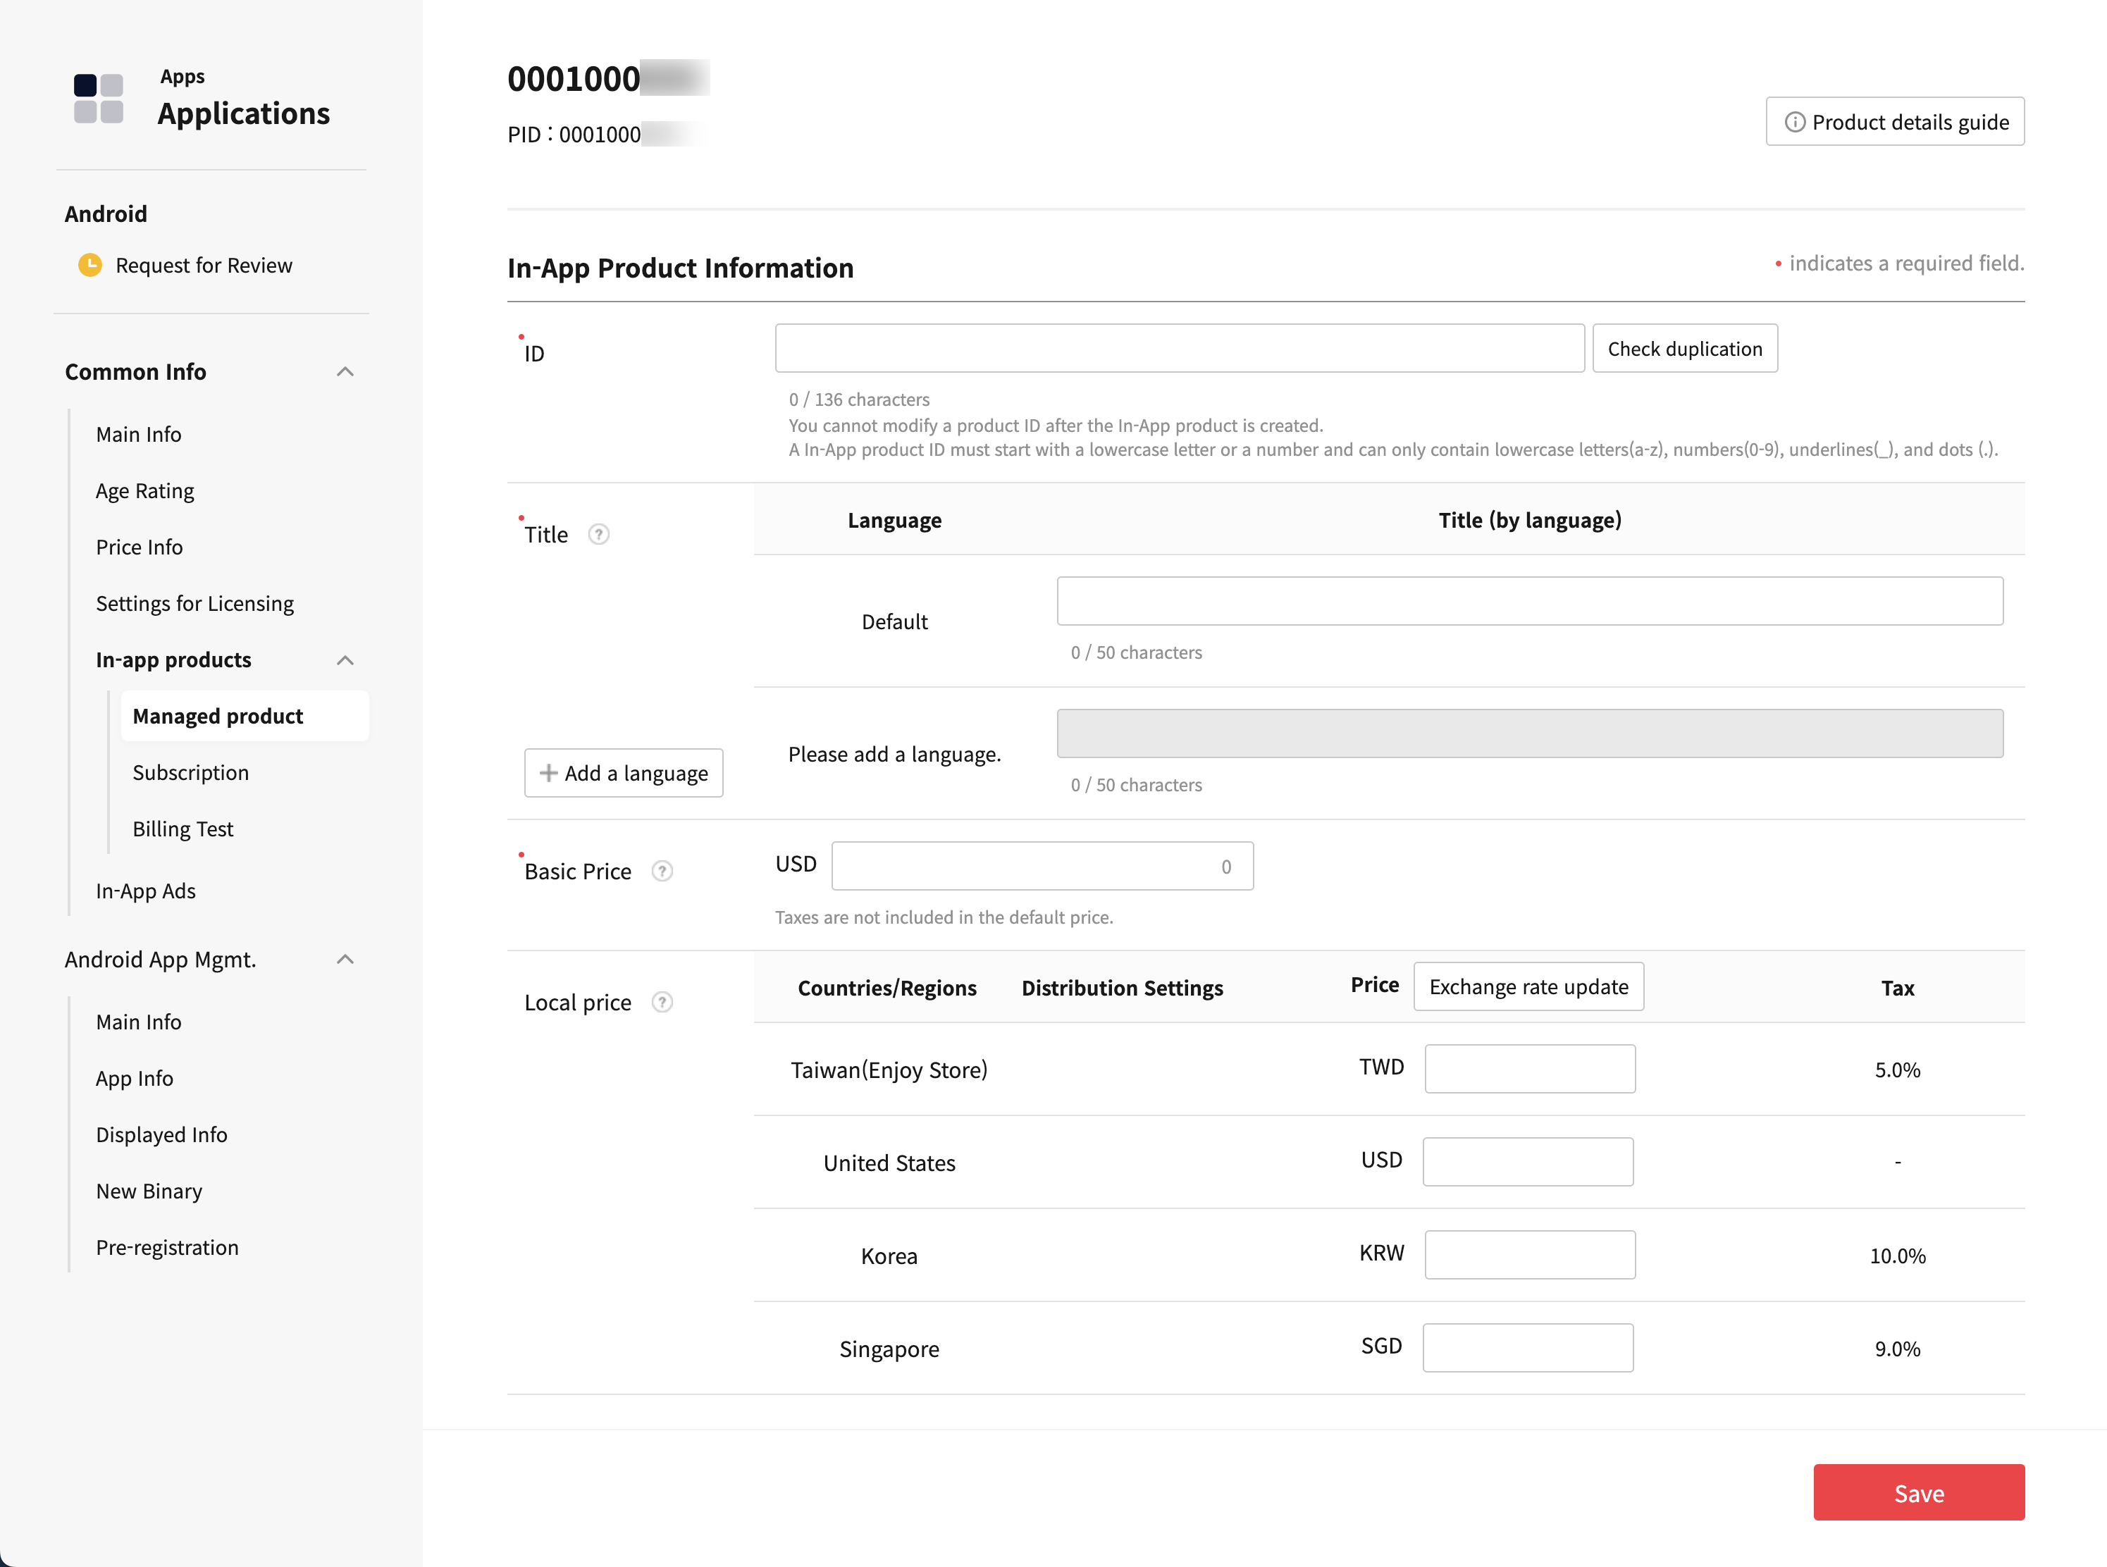Viewport: 2107px width, 1567px height.
Task: Click the yellow clock Request for Review icon
Action: tap(90, 265)
